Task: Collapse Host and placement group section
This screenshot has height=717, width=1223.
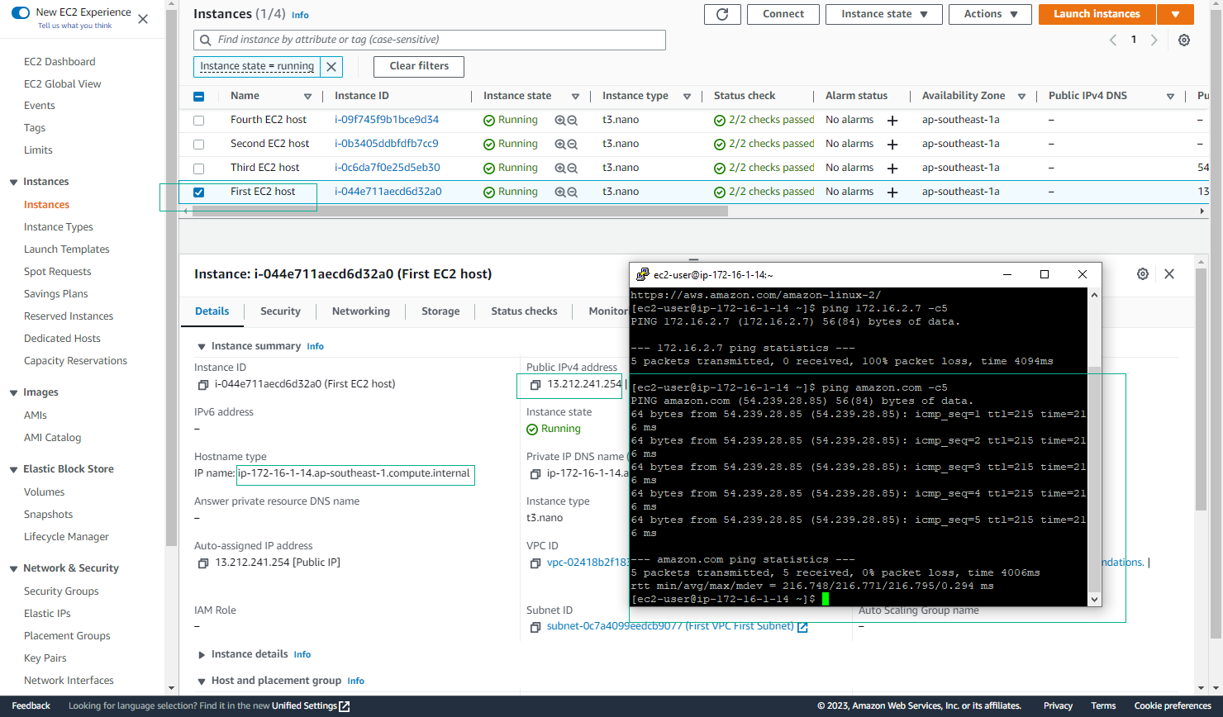Action: (x=202, y=681)
